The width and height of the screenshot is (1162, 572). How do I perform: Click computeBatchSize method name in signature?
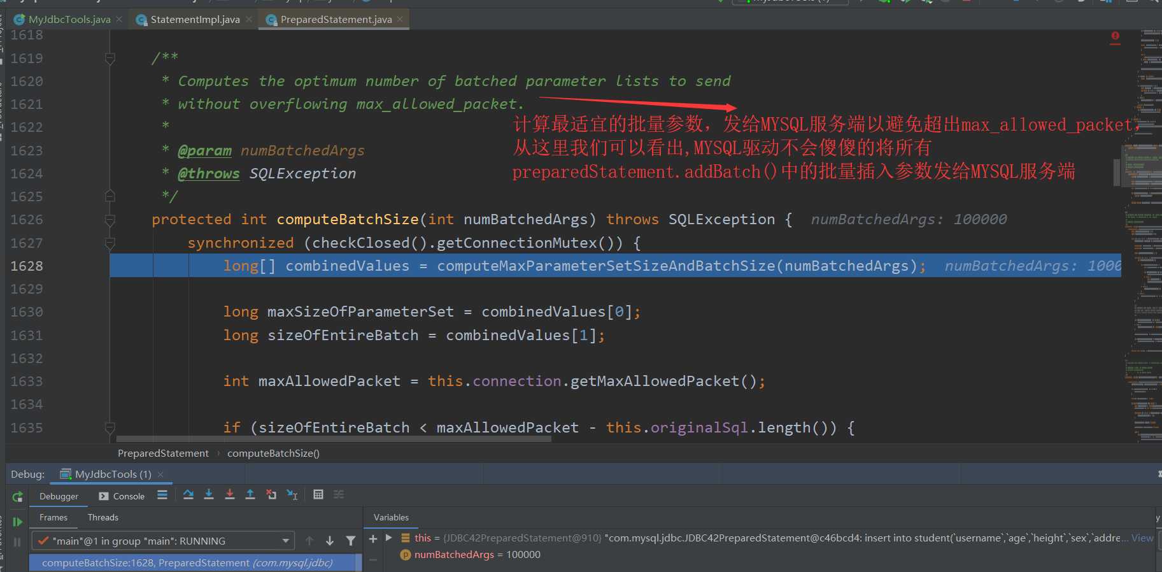pos(348,220)
